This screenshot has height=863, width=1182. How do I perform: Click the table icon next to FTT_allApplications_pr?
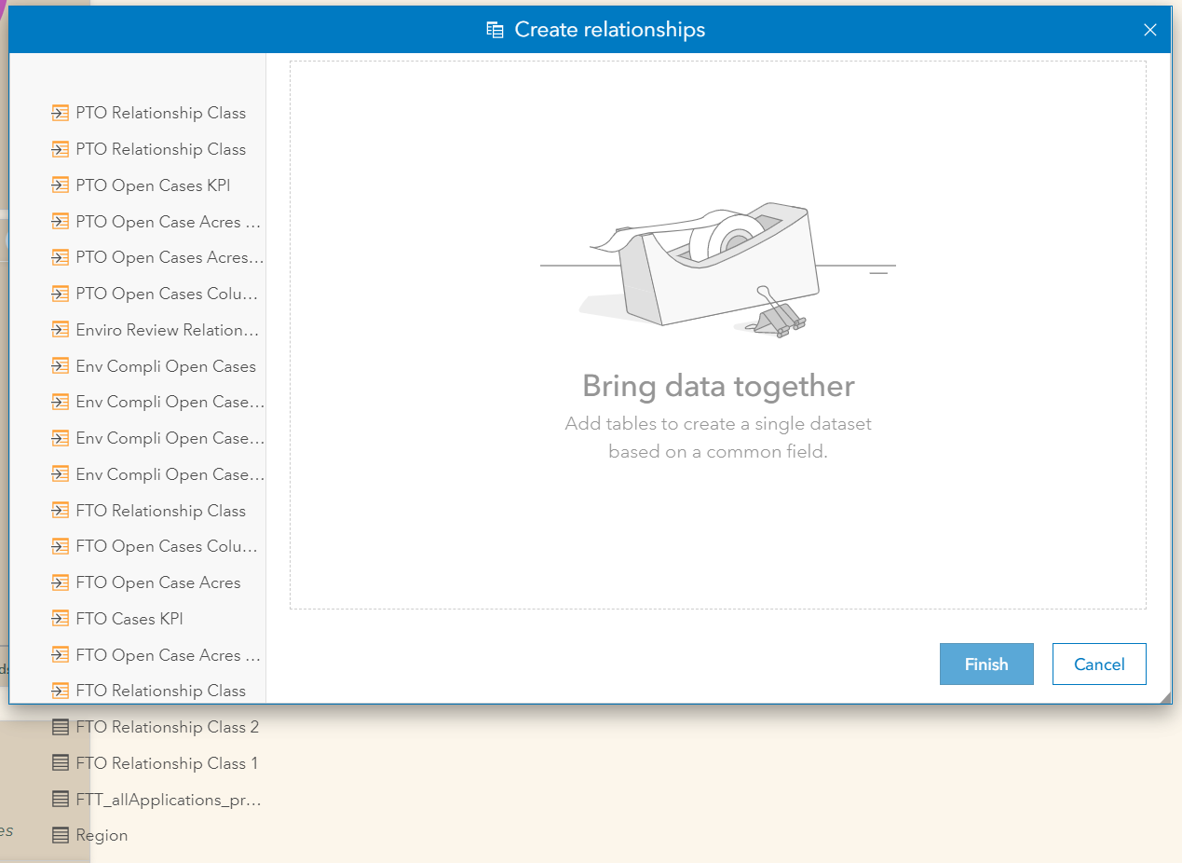[x=60, y=799]
